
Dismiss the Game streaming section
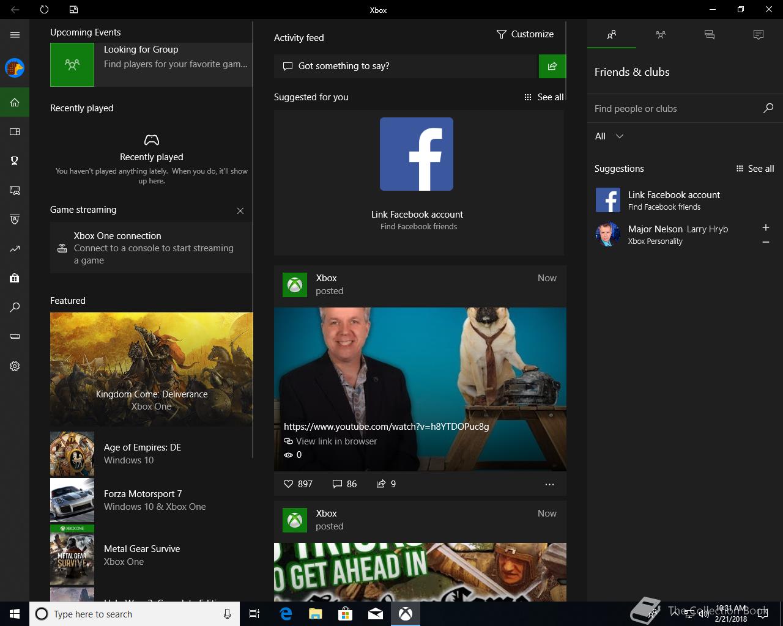[x=240, y=211]
